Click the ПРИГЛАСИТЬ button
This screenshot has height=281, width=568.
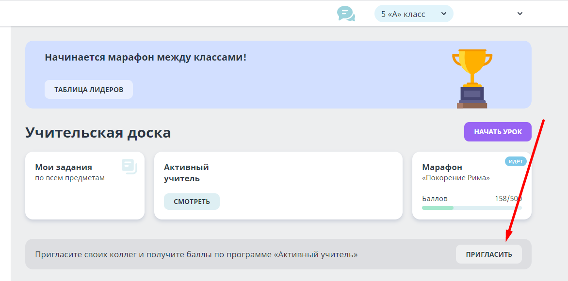tap(488, 254)
